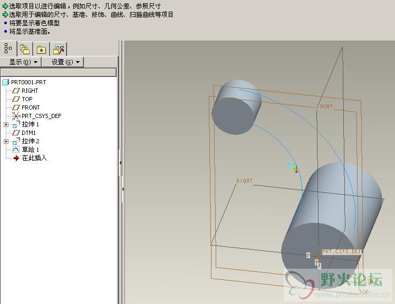Click the red insert-here arrow icon

click(x=16, y=158)
